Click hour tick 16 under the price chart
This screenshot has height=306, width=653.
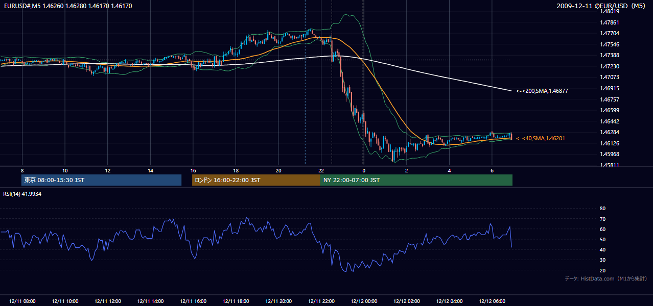[193, 170]
